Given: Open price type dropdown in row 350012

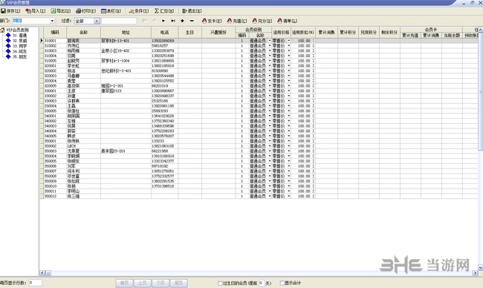Looking at the screenshot, I should click(289, 196).
